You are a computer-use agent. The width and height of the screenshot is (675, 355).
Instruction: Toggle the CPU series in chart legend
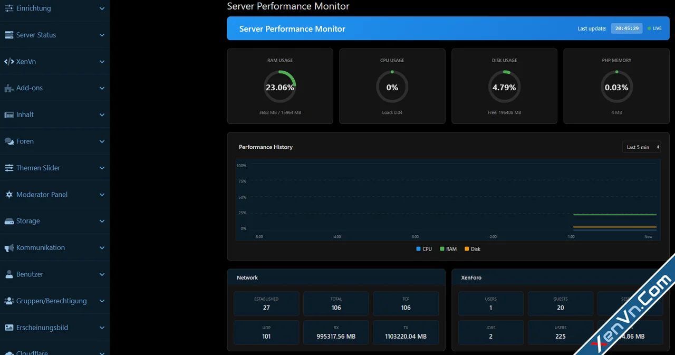pos(424,249)
